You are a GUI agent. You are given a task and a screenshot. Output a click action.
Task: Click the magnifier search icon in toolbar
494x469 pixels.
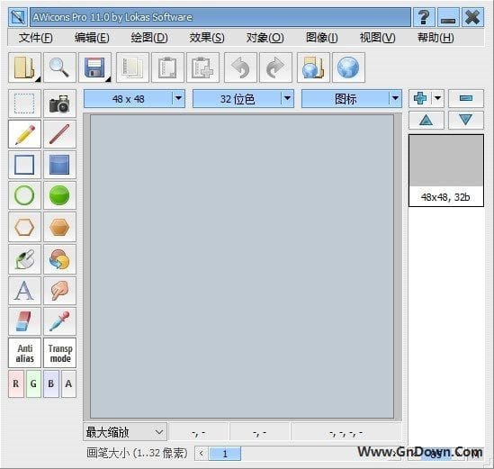point(59,68)
